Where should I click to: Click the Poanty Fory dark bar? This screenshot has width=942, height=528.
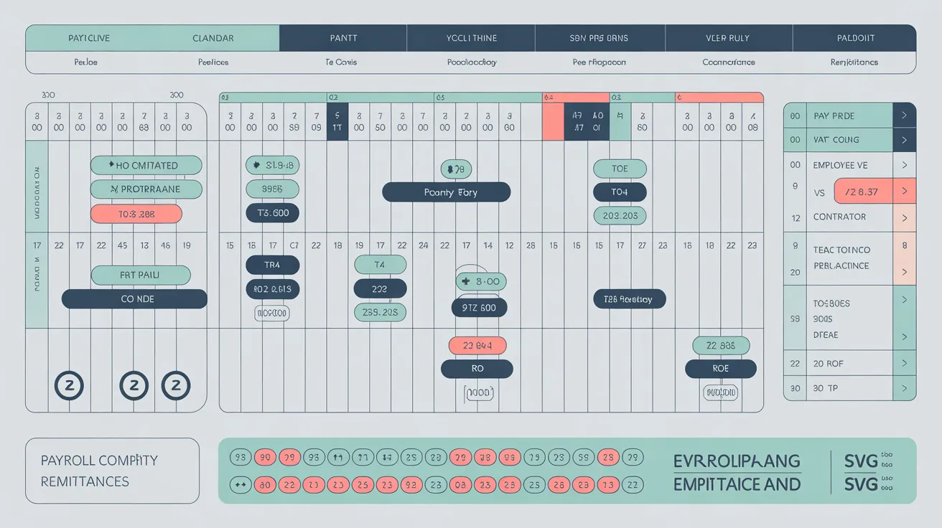point(446,192)
